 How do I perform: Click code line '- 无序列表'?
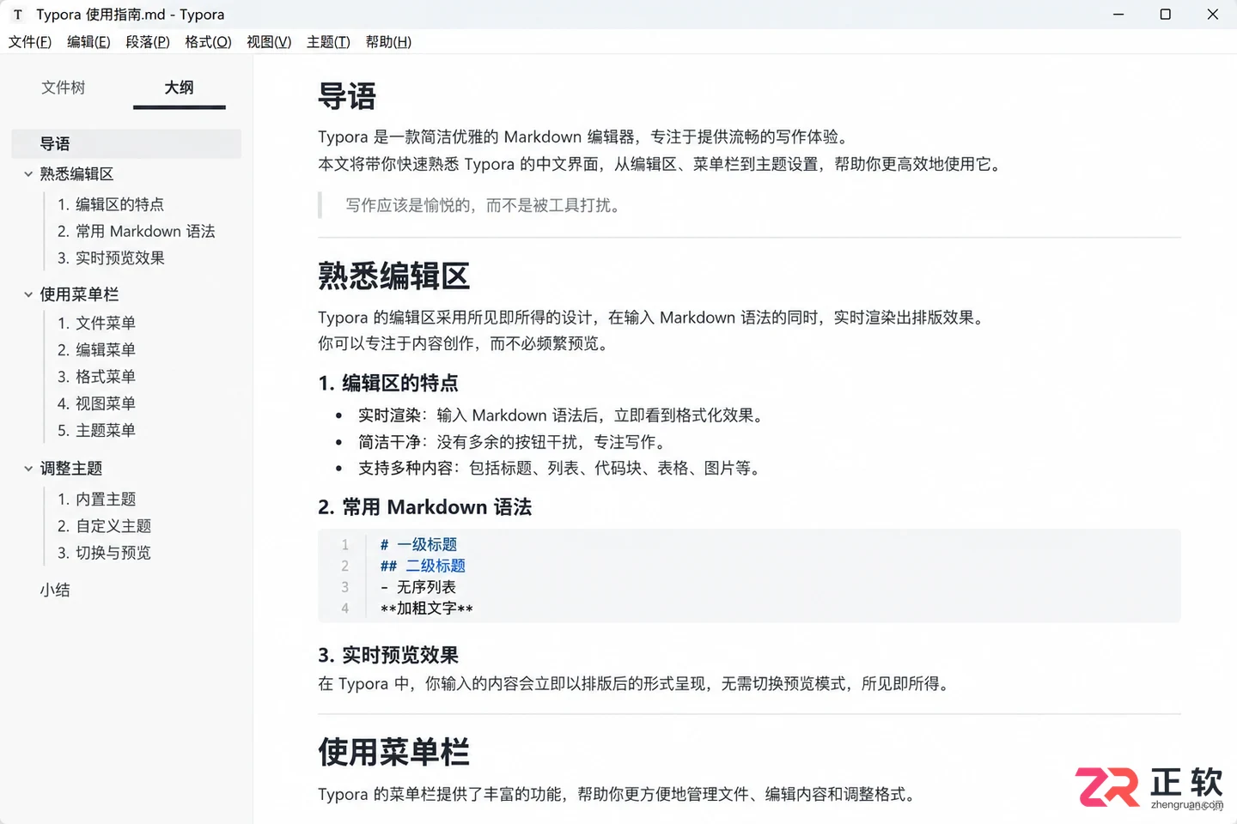click(x=418, y=587)
